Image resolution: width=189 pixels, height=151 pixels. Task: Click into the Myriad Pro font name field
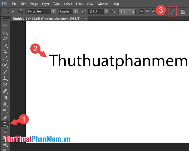tap(39, 12)
